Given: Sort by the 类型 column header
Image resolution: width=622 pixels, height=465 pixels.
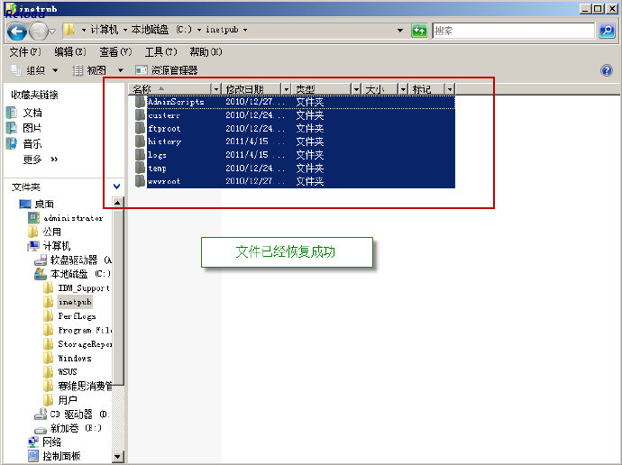Looking at the screenshot, I should point(322,89).
